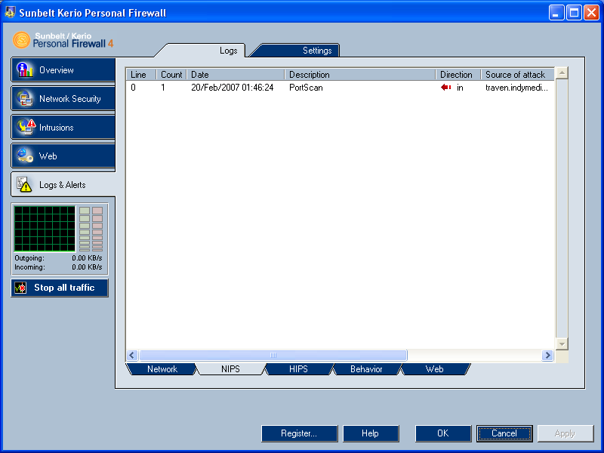Image resolution: width=604 pixels, height=453 pixels.
Task: Sort the log by Date column
Action: point(236,75)
